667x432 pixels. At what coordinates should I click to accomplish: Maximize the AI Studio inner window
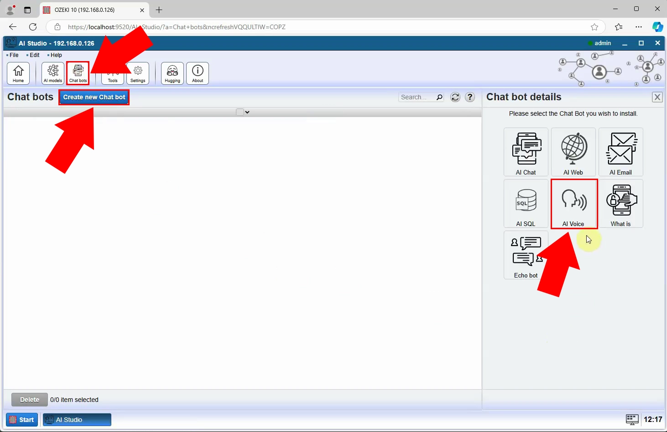pyautogui.click(x=641, y=43)
